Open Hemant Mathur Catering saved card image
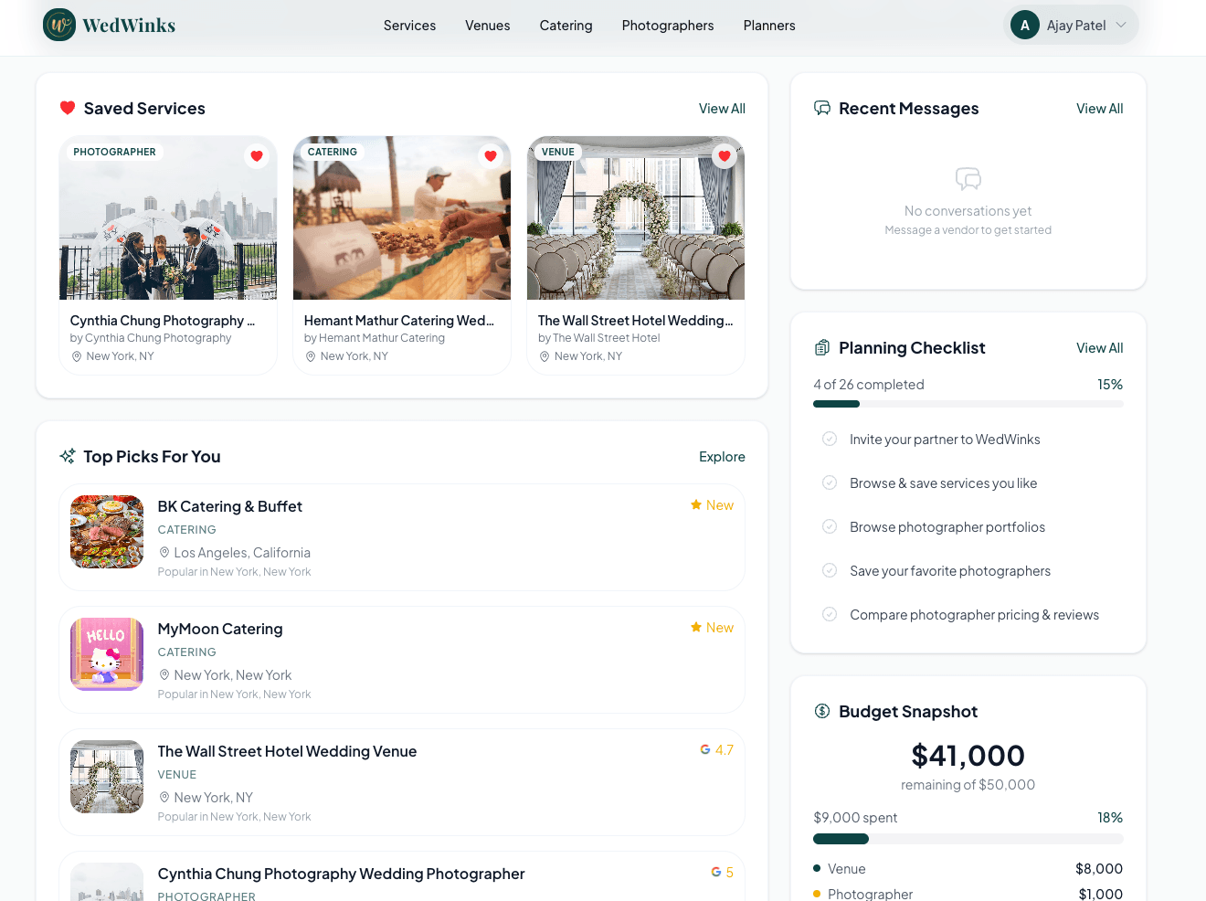The image size is (1206, 901). [402, 217]
